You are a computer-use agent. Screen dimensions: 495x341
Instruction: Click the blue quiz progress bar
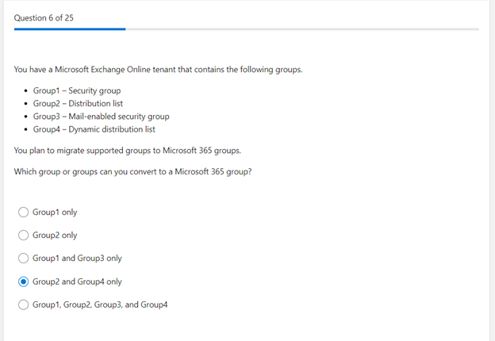click(70, 29)
